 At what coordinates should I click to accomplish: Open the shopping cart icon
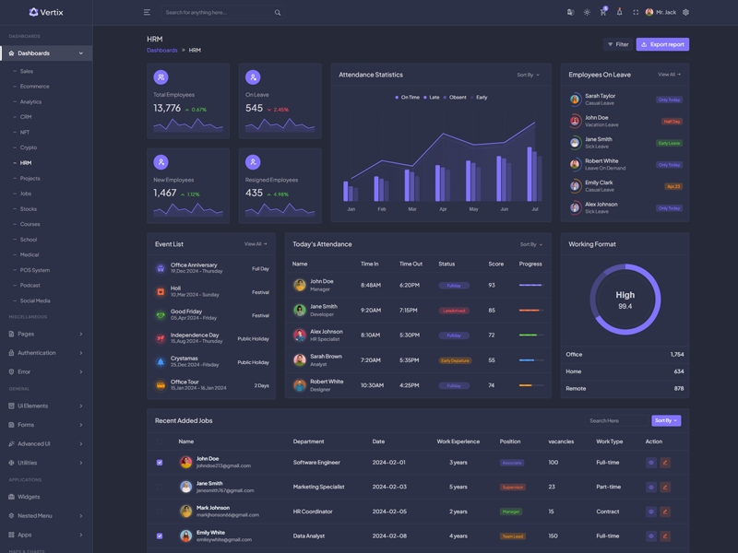click(x=602, y=12)
